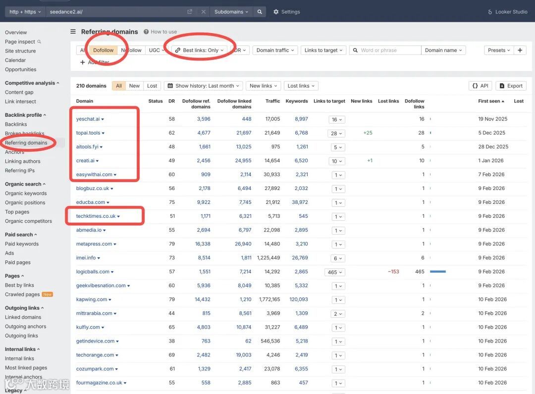Select the Dofollow filter
Screen dimensions: 535x394
104,50
